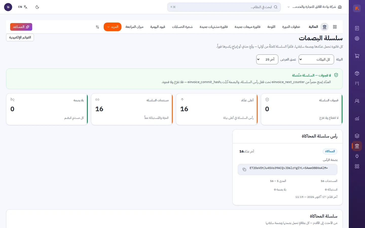
Task: Open the user avatar فا menu
Action: click(x=8, y=7)
